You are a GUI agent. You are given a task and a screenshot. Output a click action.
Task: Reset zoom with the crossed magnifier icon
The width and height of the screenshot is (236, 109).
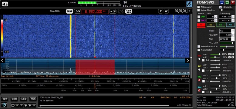tap(184, 11)
